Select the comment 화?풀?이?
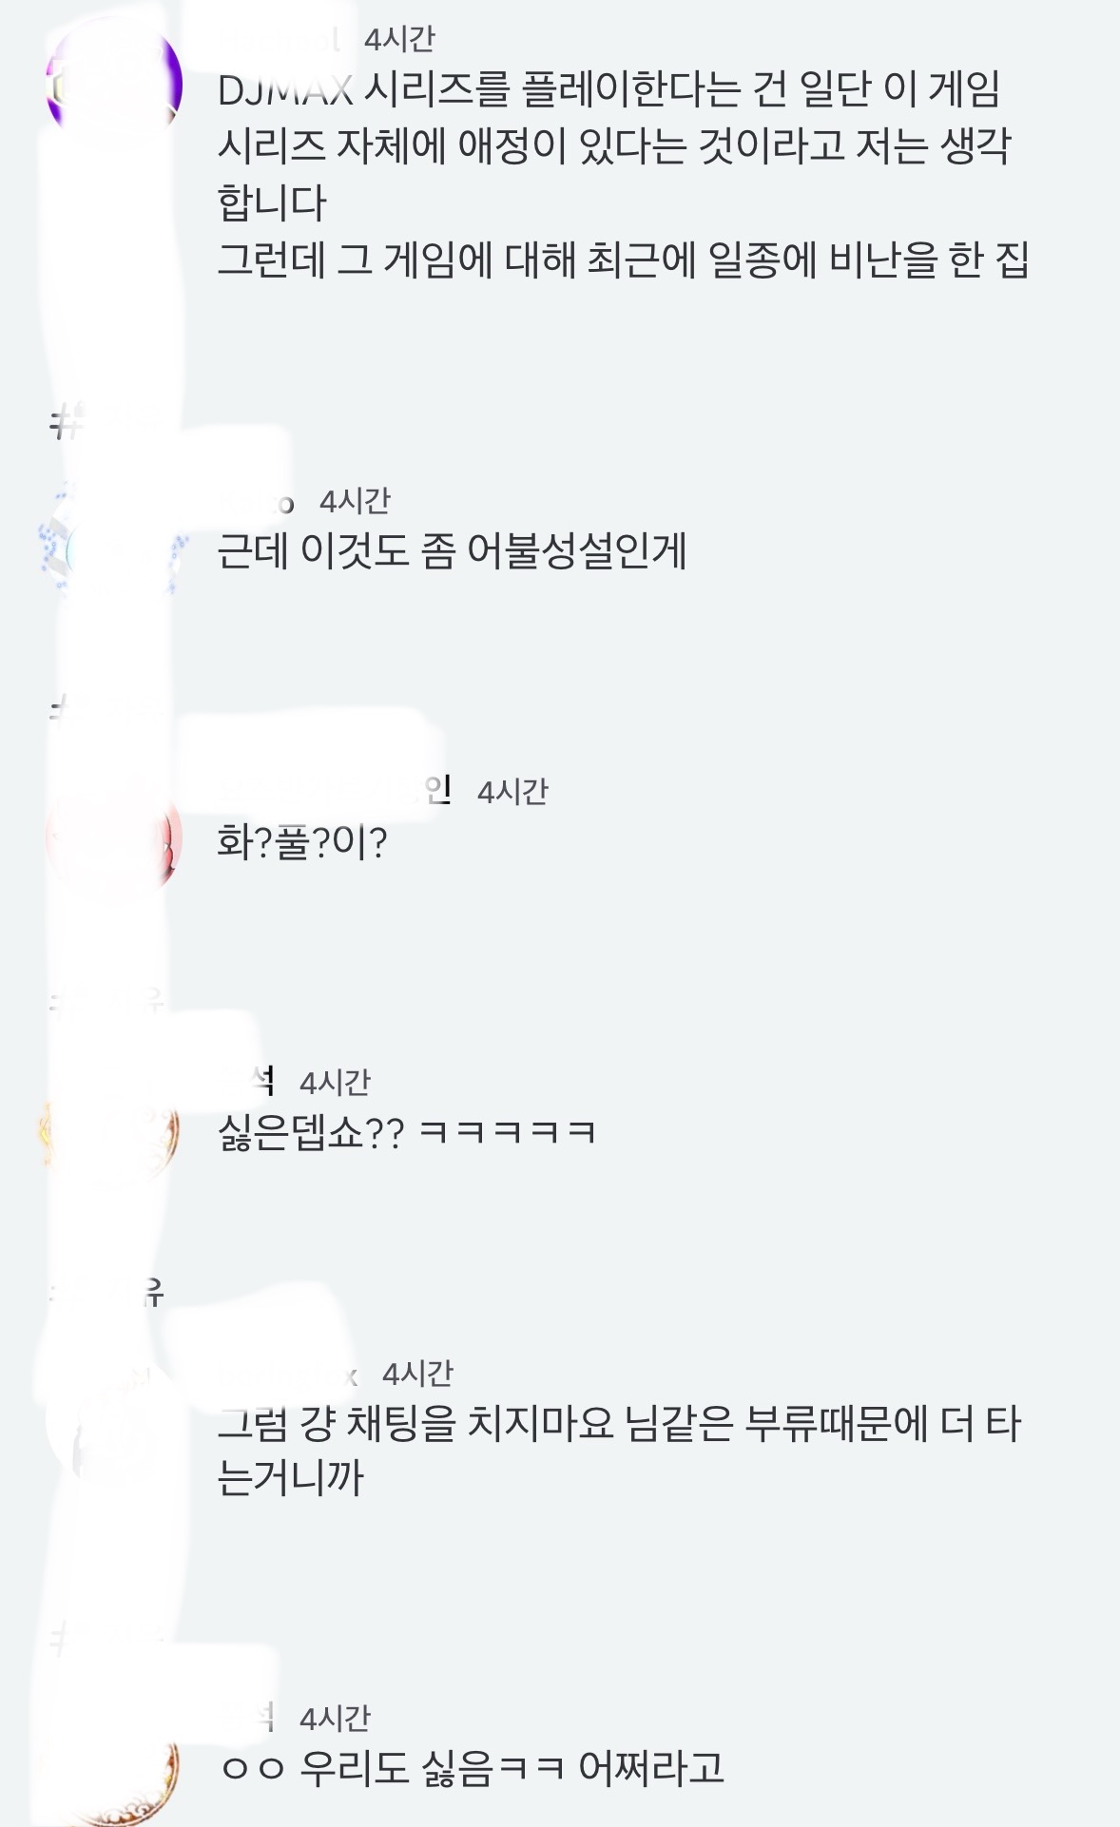 [x=302, y=842]
